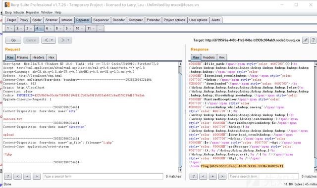Select Repeater request tab 8
The image size is (317, 188).
click(57, 28)
